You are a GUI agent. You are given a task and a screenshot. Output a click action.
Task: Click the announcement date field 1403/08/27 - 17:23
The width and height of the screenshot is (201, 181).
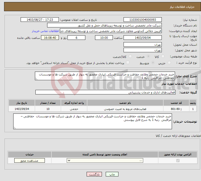[40, 20]
